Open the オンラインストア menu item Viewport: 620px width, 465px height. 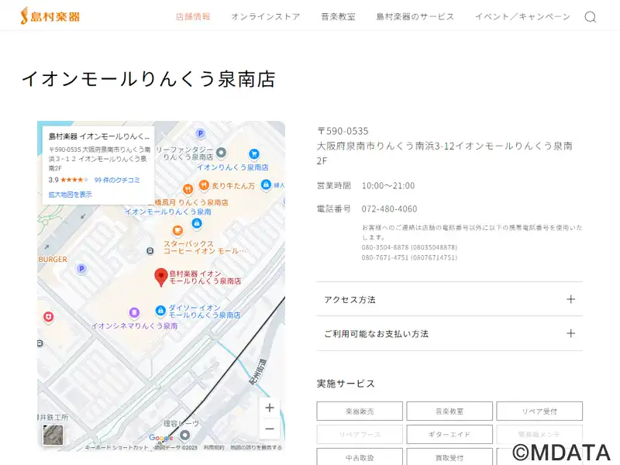pyautogui.click(x=266, y=16)
